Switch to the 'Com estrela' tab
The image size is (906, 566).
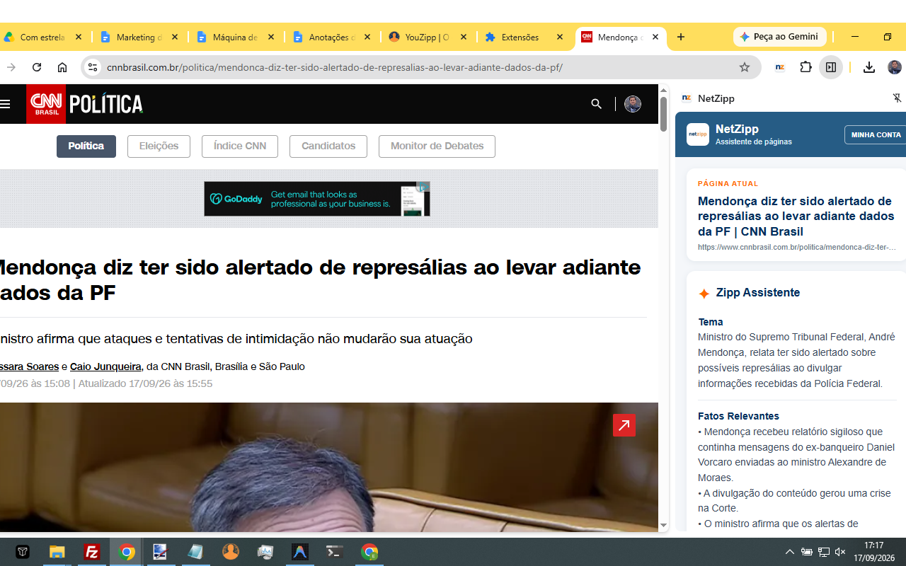point(42,37)
